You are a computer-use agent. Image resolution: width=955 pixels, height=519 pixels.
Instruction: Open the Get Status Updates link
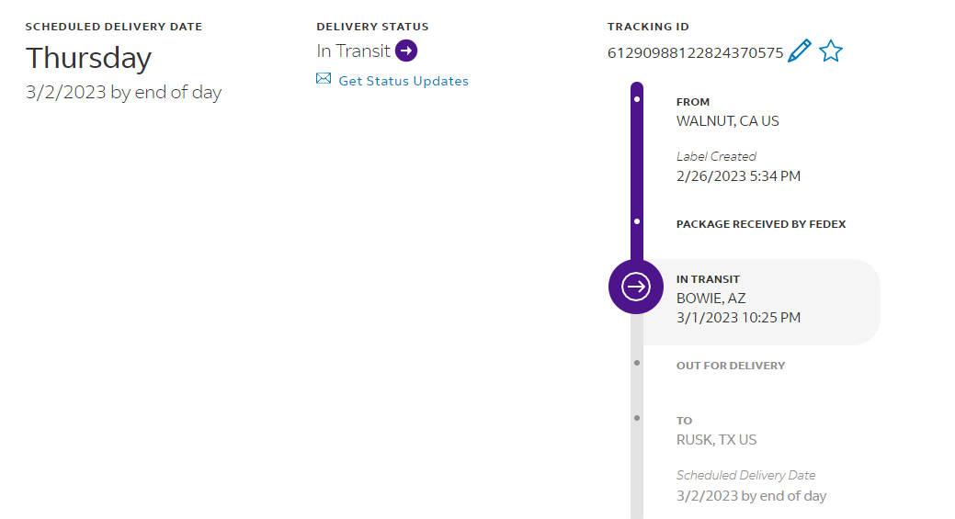click(404, 81)
